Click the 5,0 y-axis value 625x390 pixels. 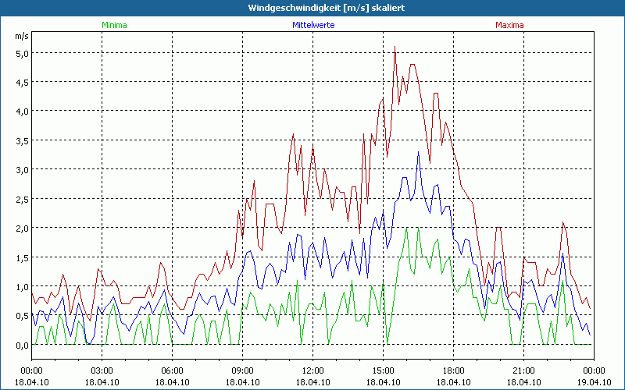point(22,53)
